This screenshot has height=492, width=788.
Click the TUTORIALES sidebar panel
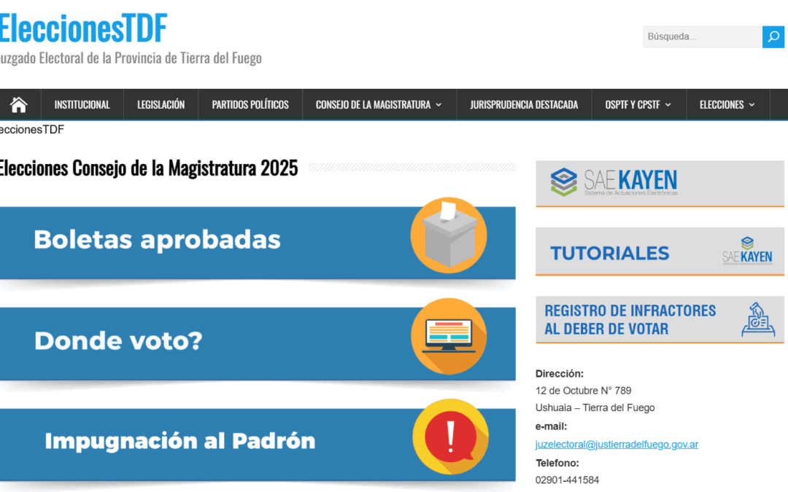tap(610, 253)
